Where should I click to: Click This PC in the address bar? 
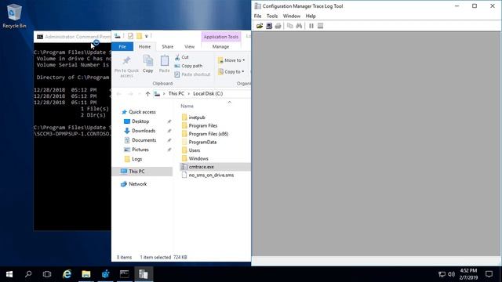click(176, 94)
